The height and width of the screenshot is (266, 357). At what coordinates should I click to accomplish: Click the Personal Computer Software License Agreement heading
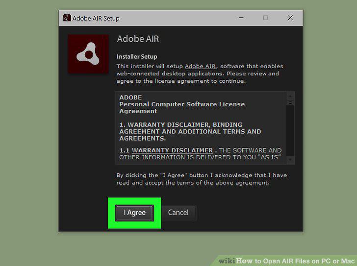coord(182,108)
